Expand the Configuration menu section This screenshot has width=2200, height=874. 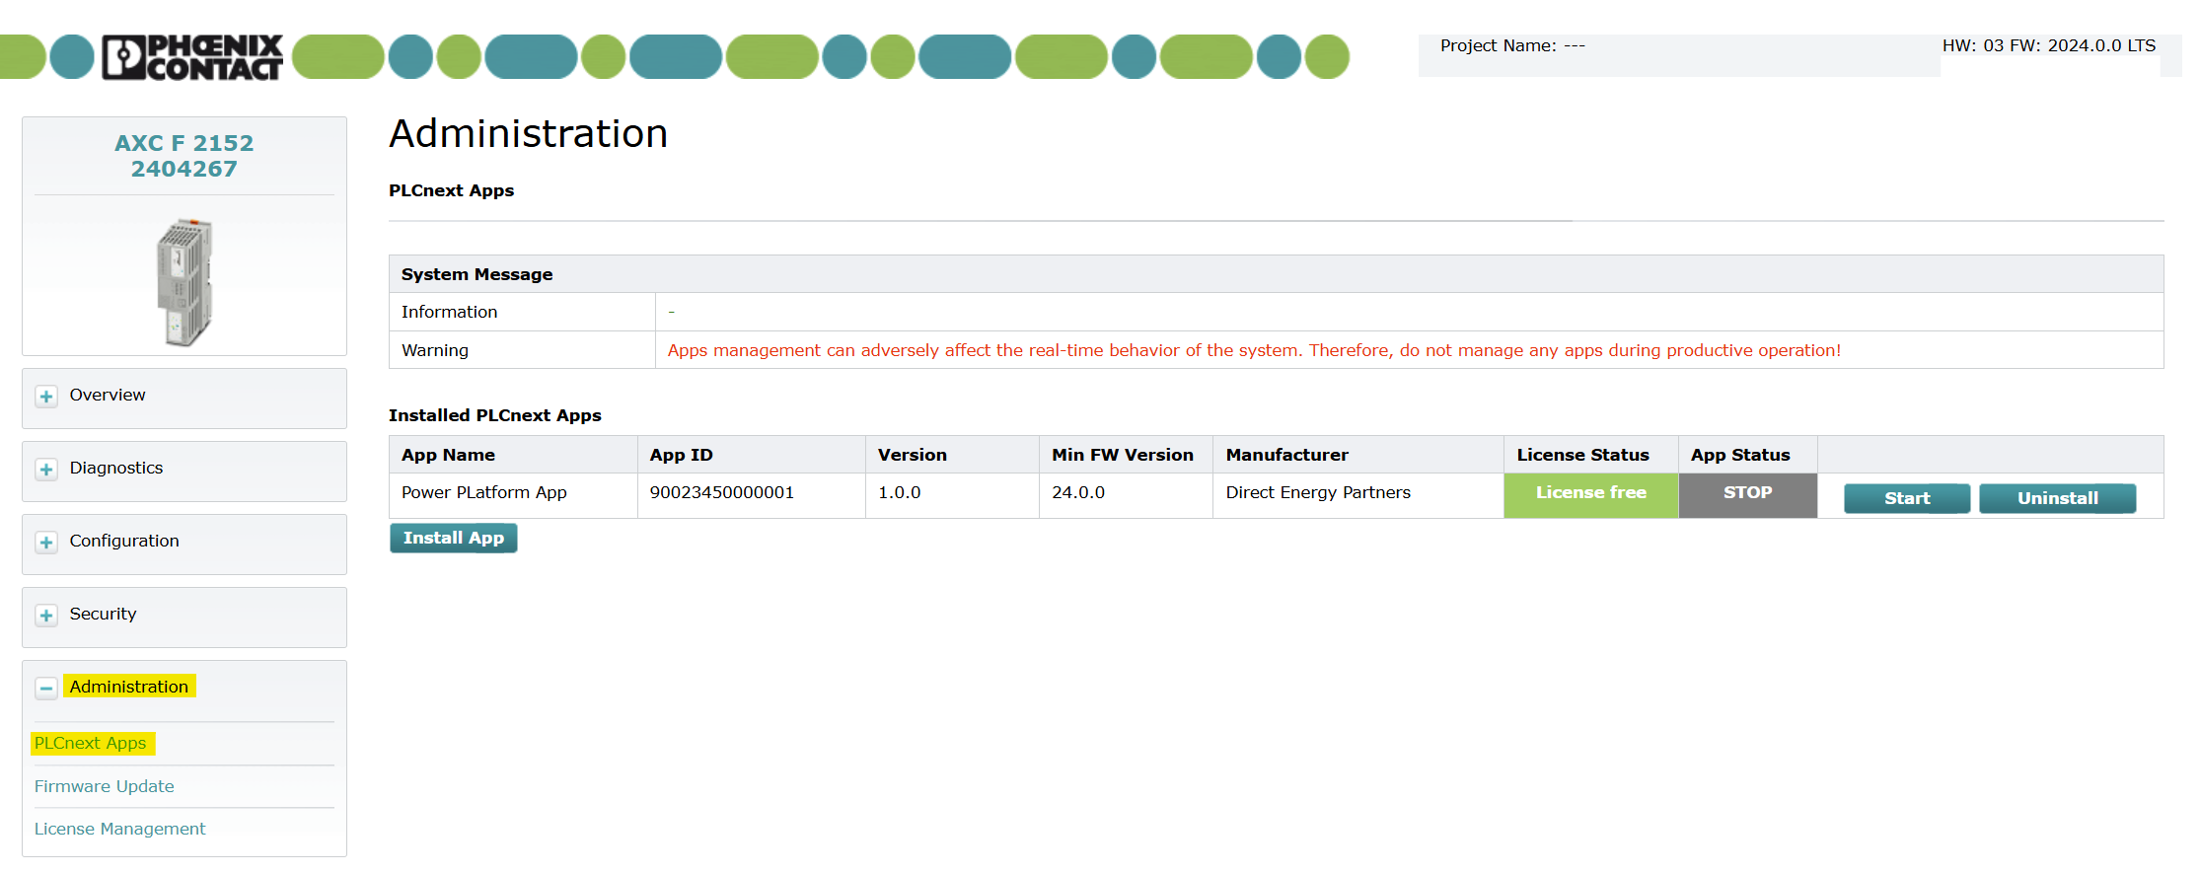tap(46, 543)
